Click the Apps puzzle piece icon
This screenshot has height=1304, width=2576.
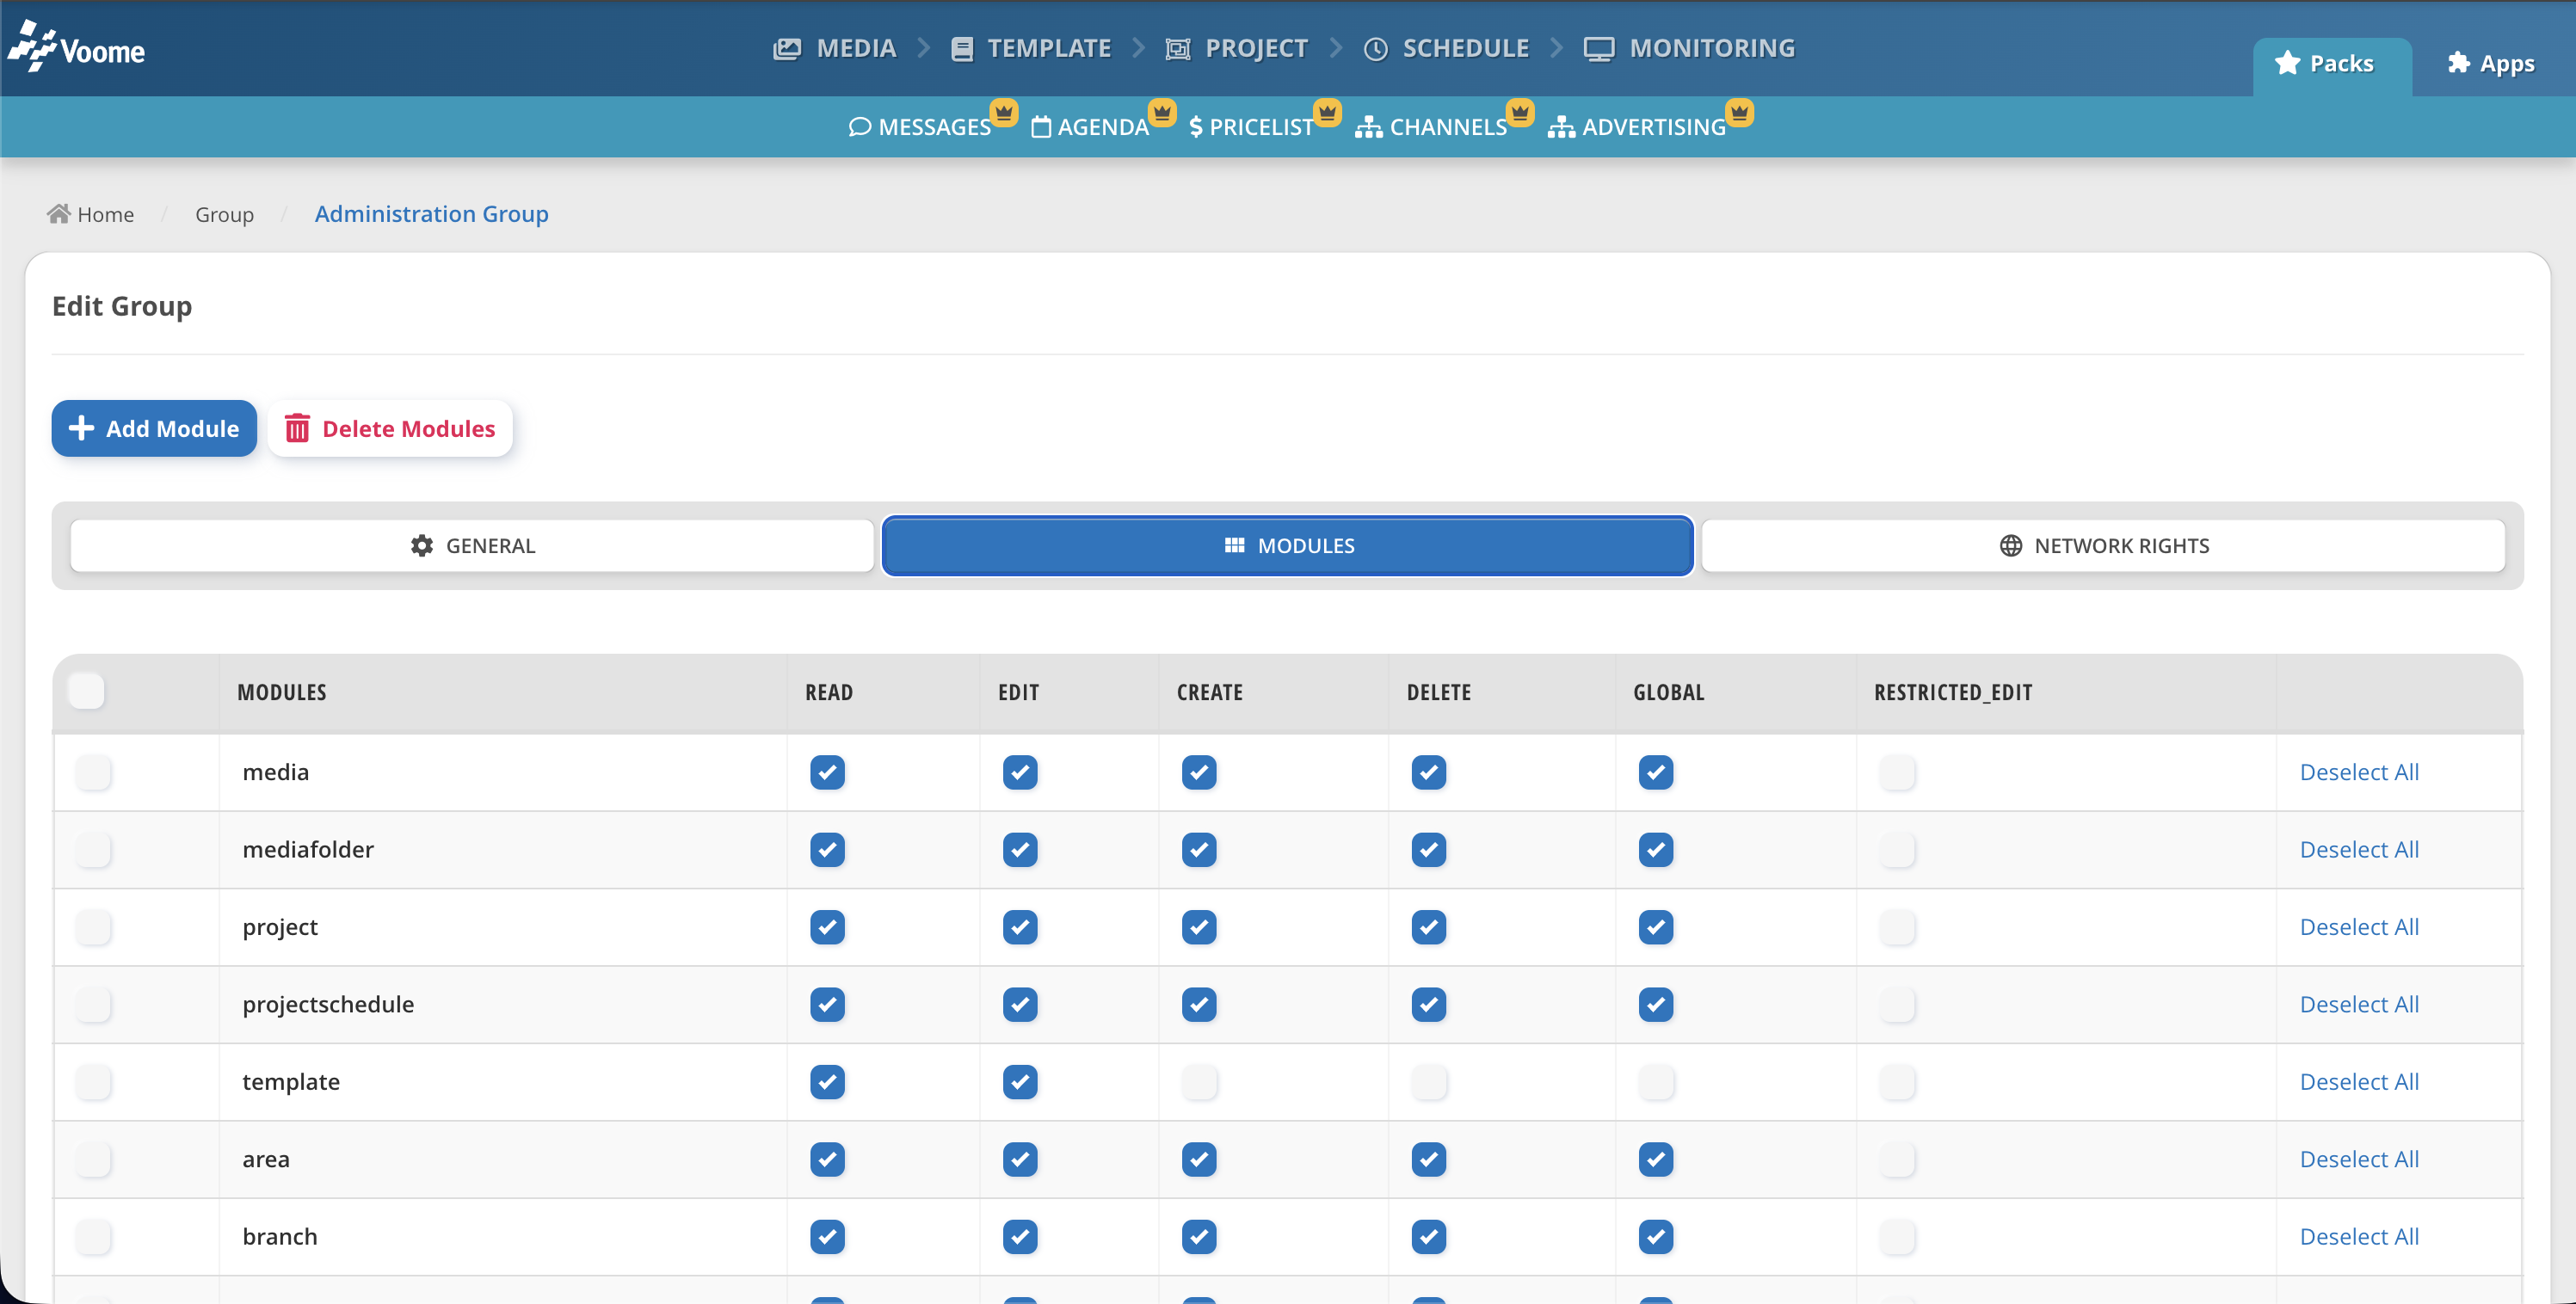pos(2459,63)
